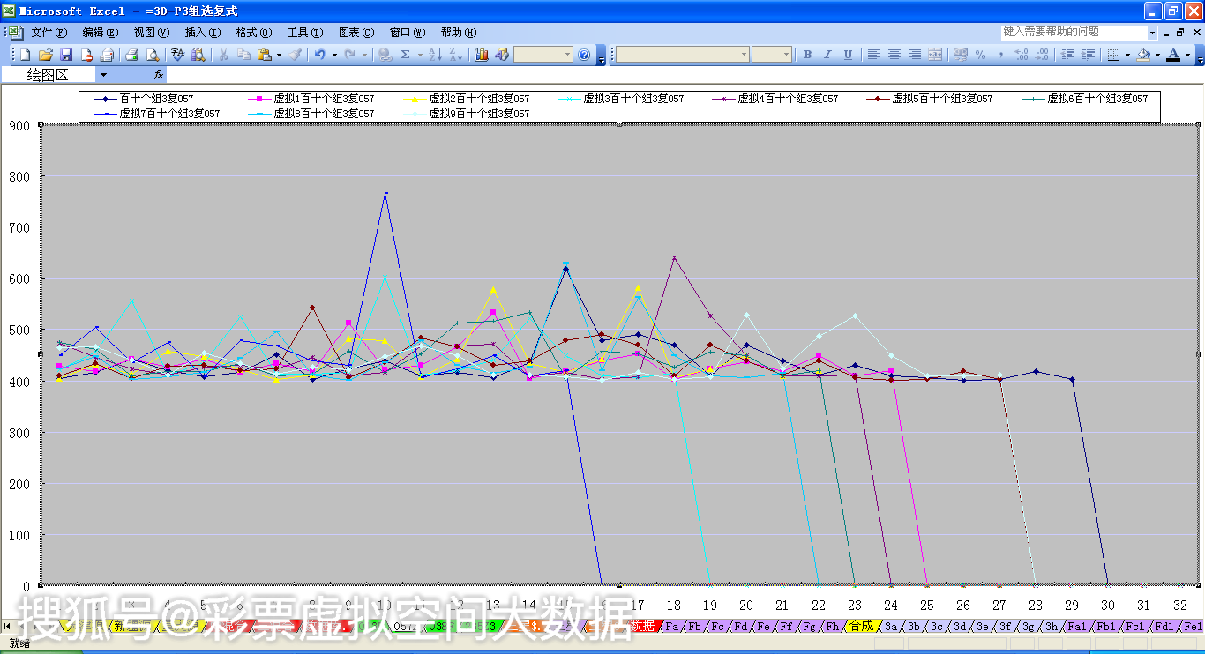Screen dimensions: 1205x654
Task: Expand the Name Box dropdown arrow
Action: pos(103,75)
